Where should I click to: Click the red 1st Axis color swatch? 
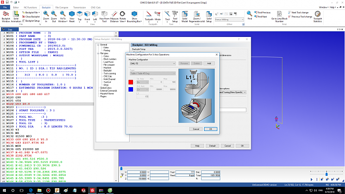(x=131, y=82)
